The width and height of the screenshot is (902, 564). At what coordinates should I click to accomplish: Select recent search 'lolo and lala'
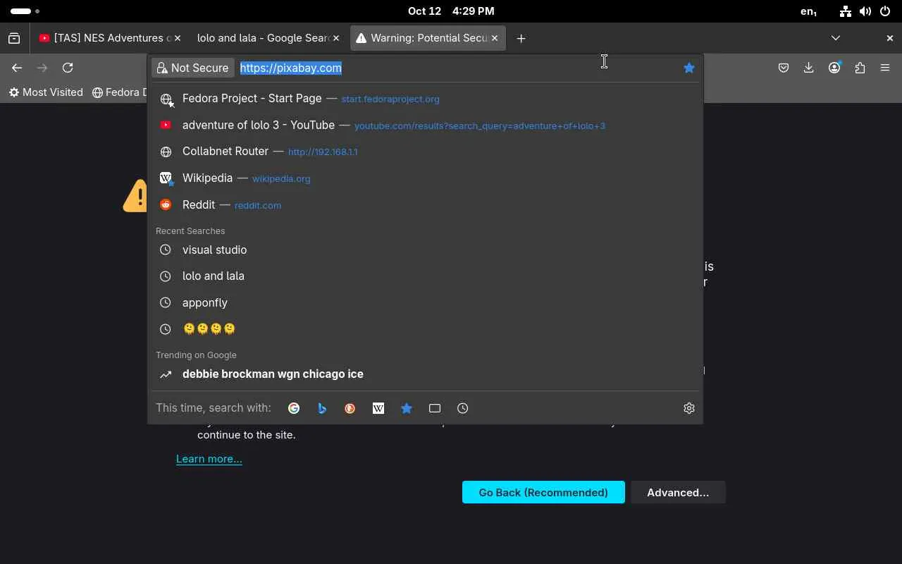point(425,276)
